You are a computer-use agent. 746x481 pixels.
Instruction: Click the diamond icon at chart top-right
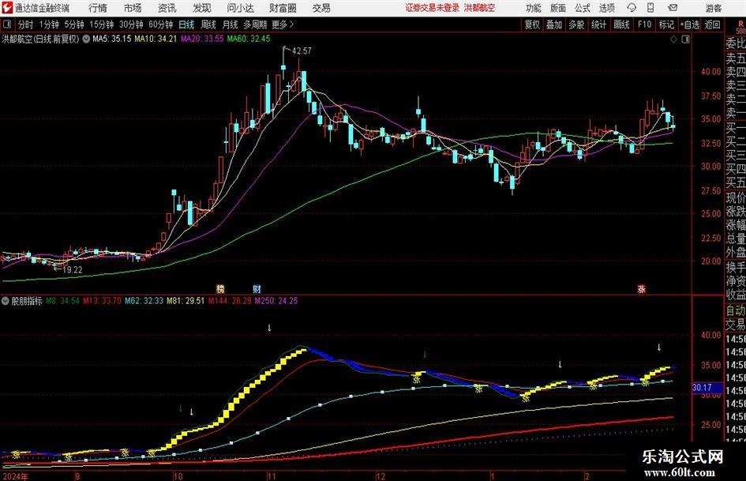pos(673,39)
